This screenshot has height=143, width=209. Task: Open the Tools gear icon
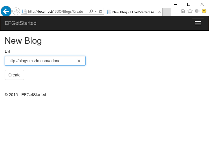coord(197,11)
